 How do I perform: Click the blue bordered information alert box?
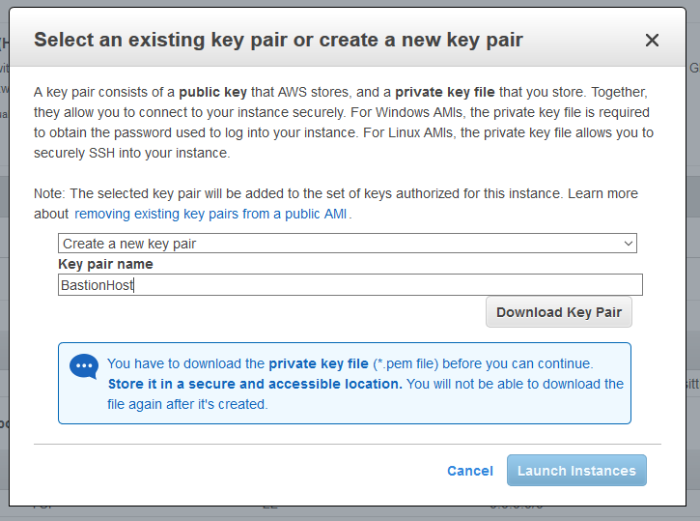pyautogui.click(x=344, y=384)
